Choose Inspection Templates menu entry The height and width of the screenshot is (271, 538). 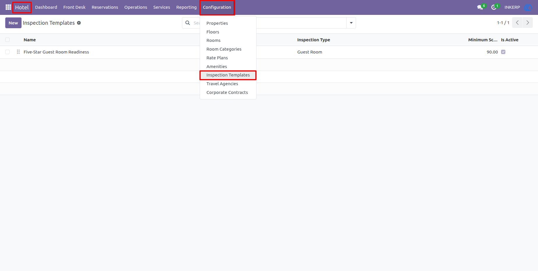pos(228,75)
